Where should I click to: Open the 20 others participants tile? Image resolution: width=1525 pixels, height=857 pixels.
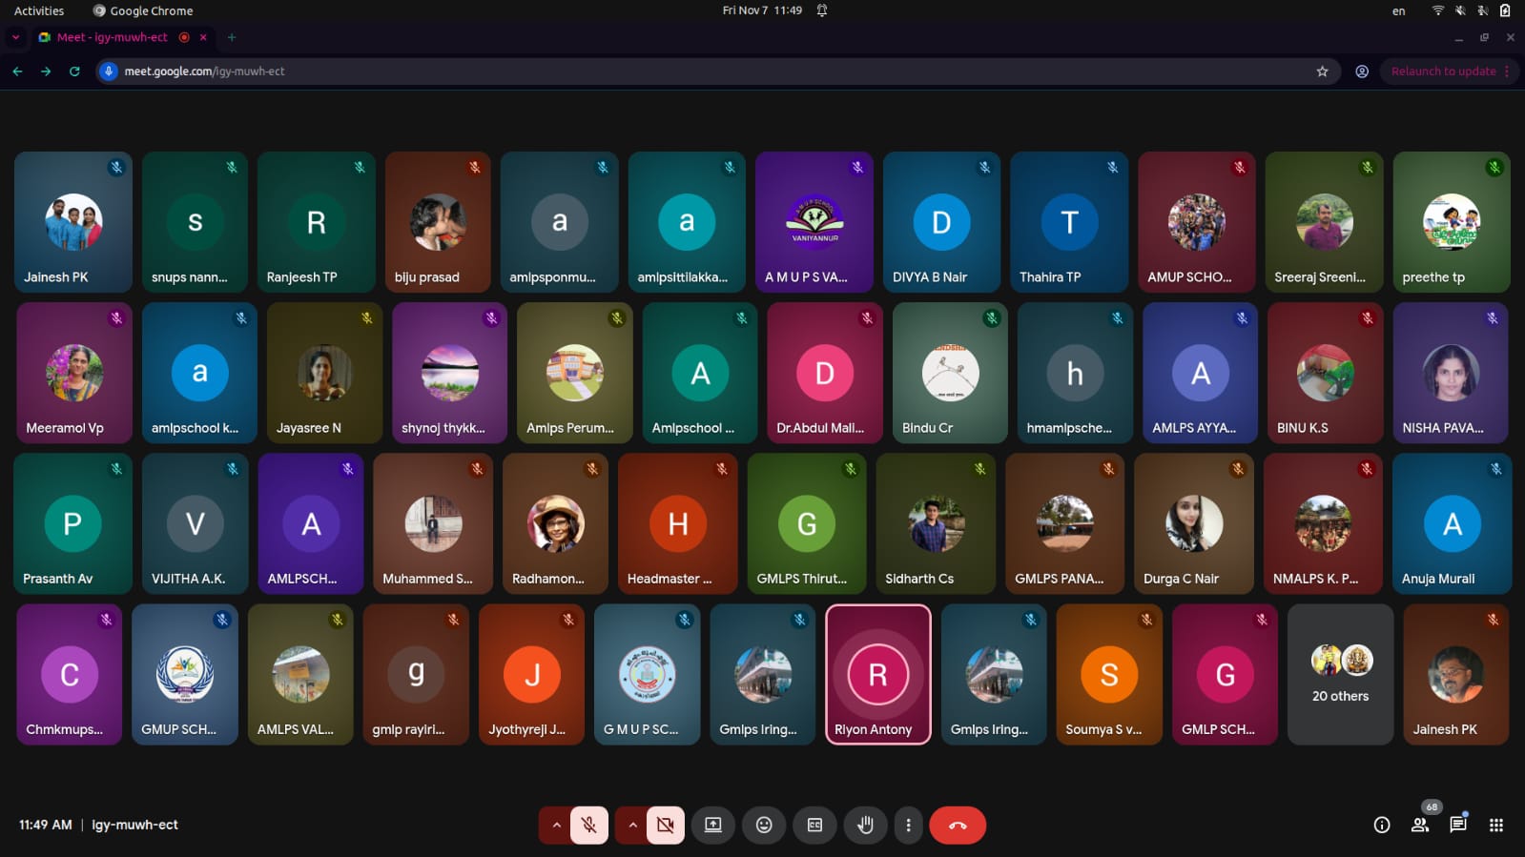(1340, 674)
